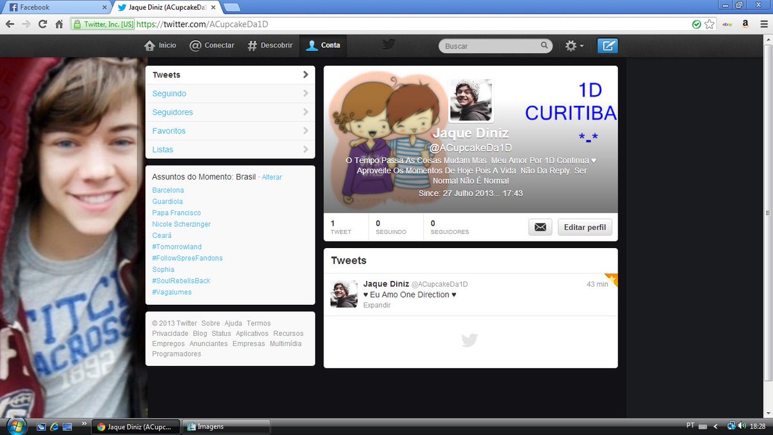This screenshot has height=435, width=773.
Task: Open the Tweets sidebar item
Action: click(x=230, y=75)
